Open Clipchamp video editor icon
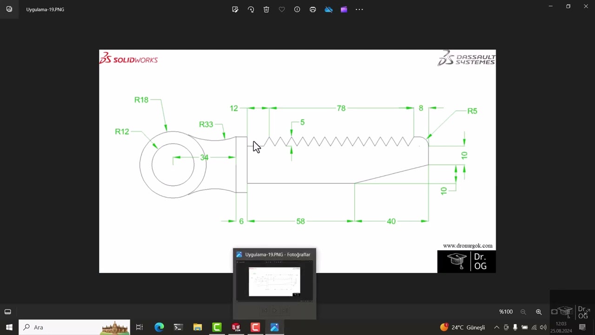 click(x=344, y=9)
